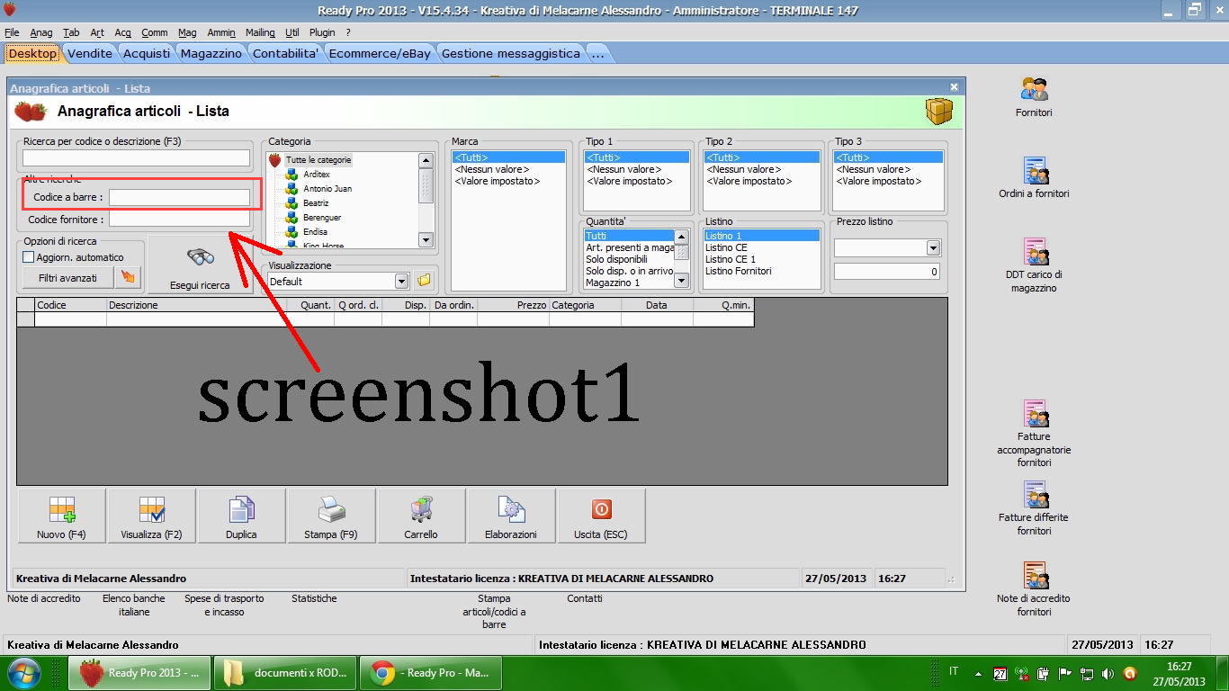
Task: Create a new article with Nuovo (F4)
Action: (x=62, y=516)
